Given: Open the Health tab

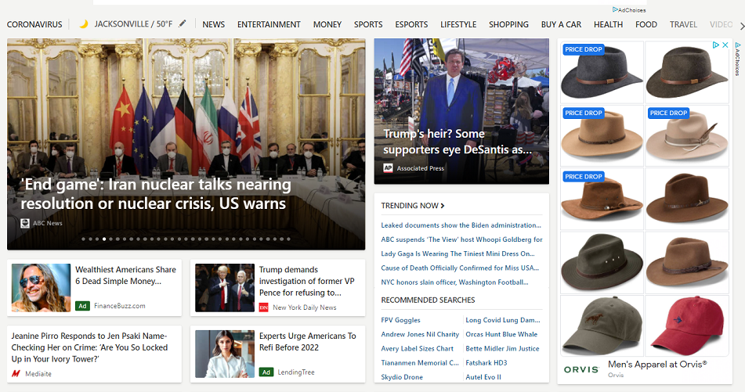Looking at the screenshot, I should click(x=608, y=24).
